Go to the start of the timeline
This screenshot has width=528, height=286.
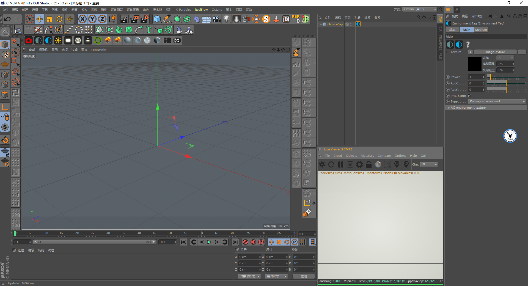(x=183, y=242)
